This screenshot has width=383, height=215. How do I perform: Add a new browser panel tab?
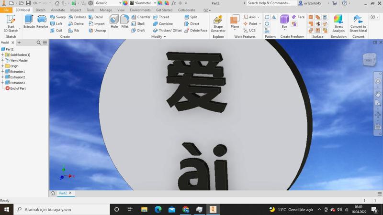pyautogui.click(x=19, y=43)
